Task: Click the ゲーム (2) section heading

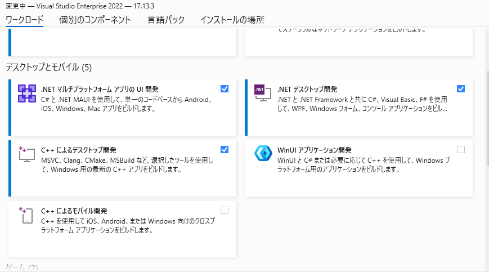Action: (22, 267)
